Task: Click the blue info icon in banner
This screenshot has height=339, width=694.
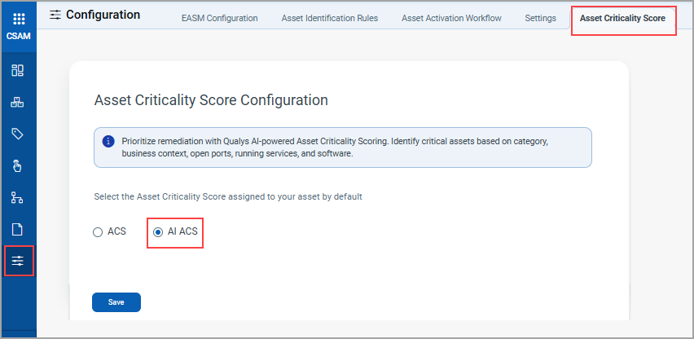Action: (108, 142)
